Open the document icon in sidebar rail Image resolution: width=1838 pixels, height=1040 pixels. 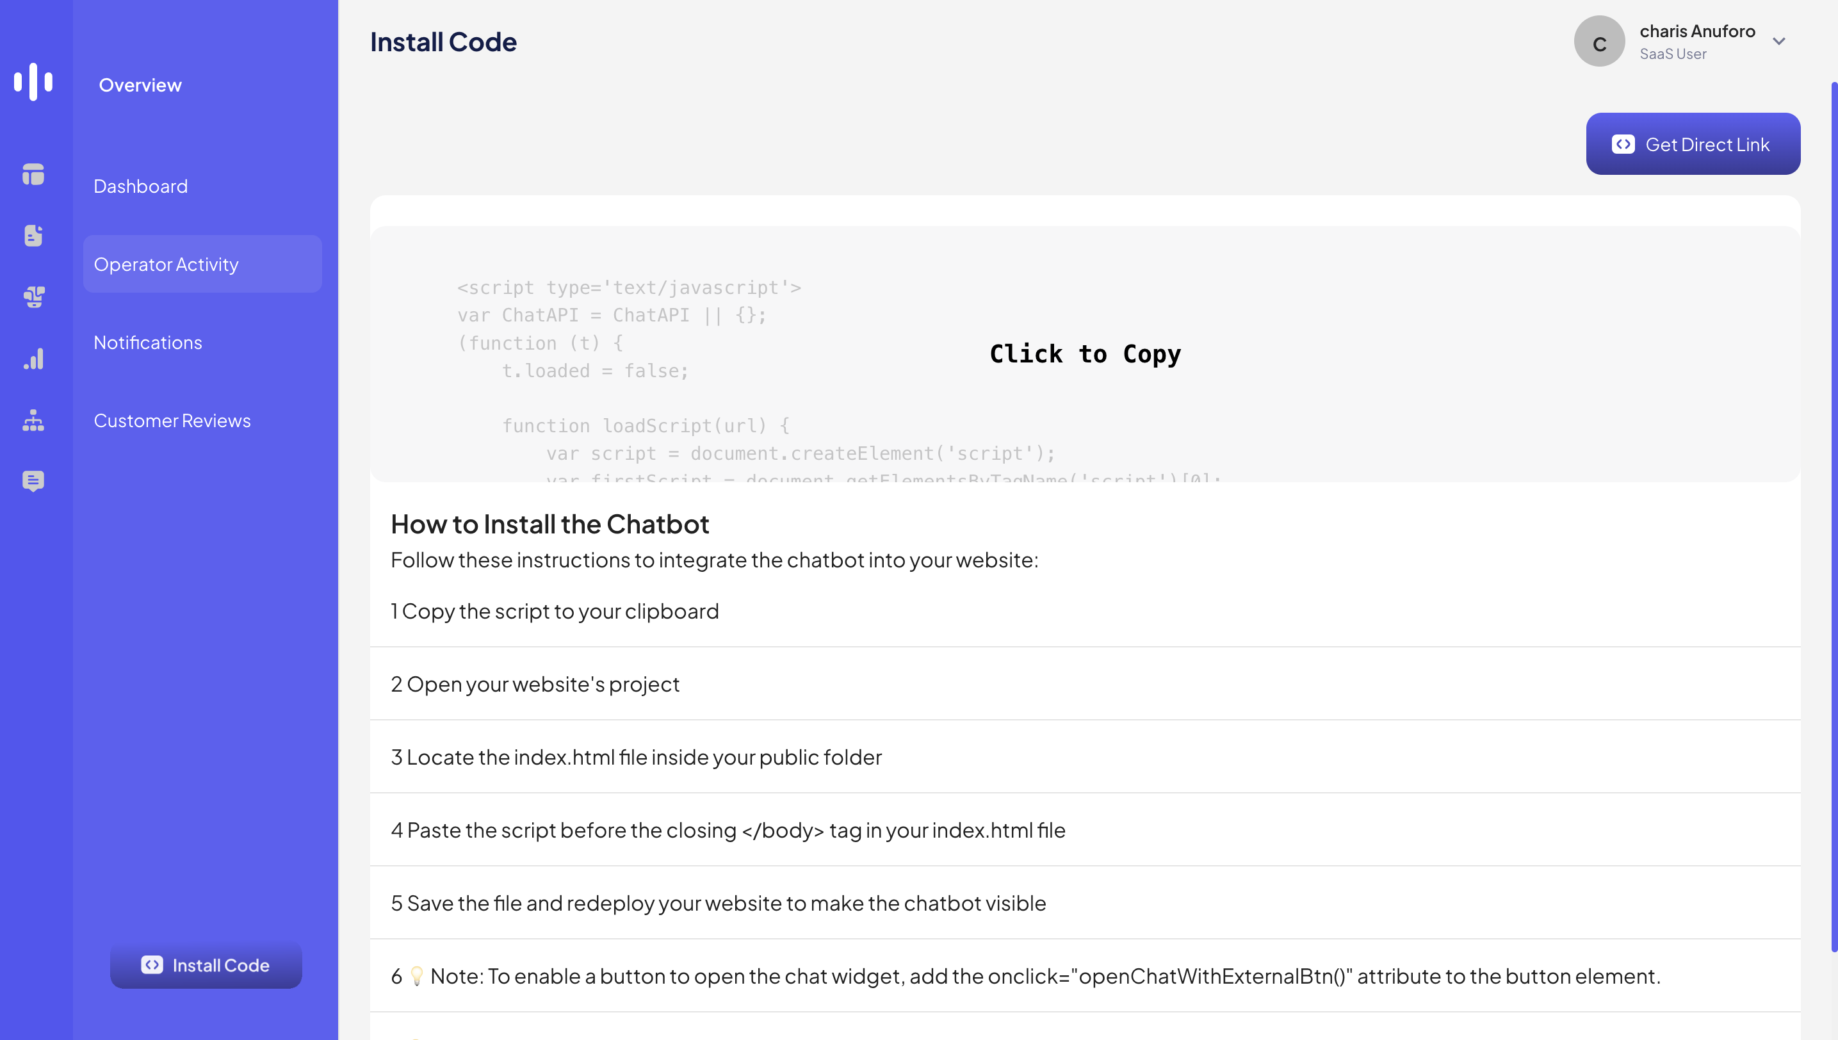(x=33, y=236)
